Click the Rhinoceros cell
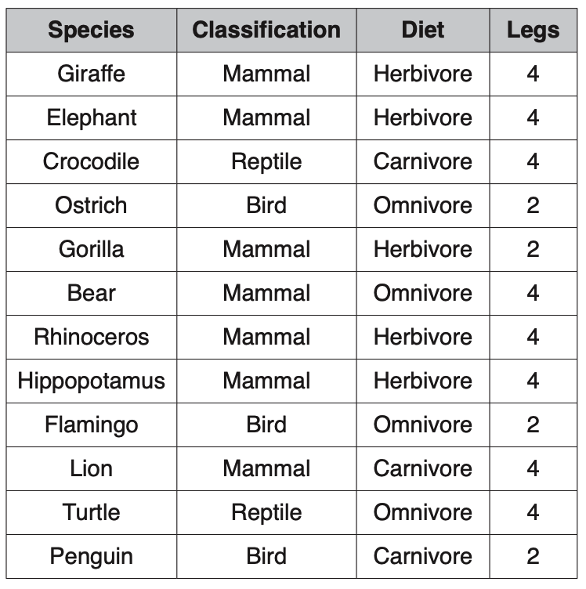 [x=92, y=338]
